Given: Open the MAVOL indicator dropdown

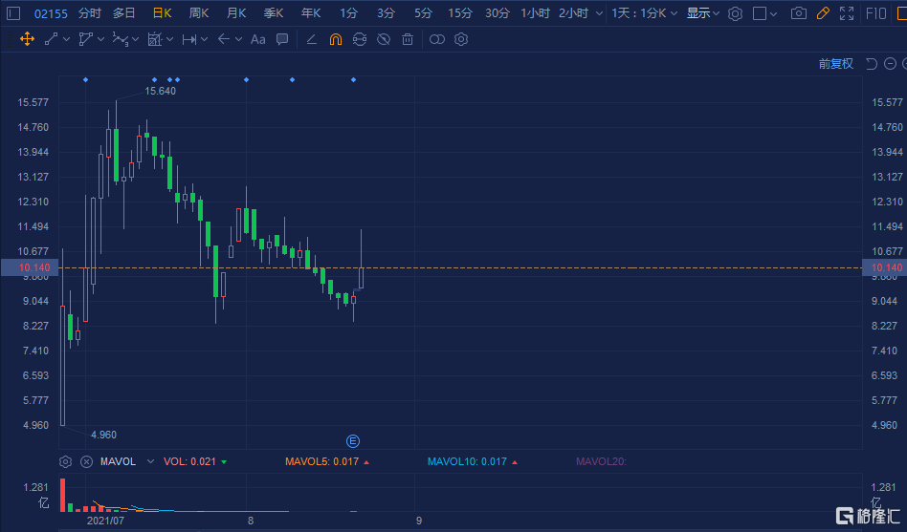Looking at the screenshot, I should (x=150, y=461).
